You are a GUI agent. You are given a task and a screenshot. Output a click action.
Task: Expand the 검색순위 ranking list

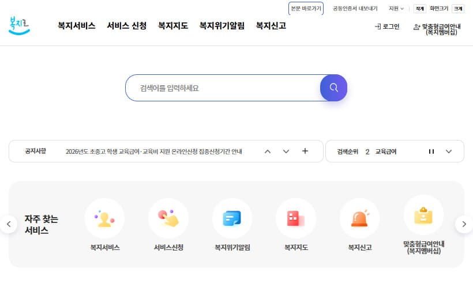[x=449, y=151]
